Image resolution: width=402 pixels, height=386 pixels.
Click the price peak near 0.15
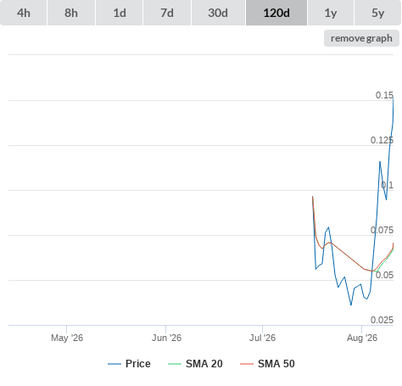[x=393, y=97]
